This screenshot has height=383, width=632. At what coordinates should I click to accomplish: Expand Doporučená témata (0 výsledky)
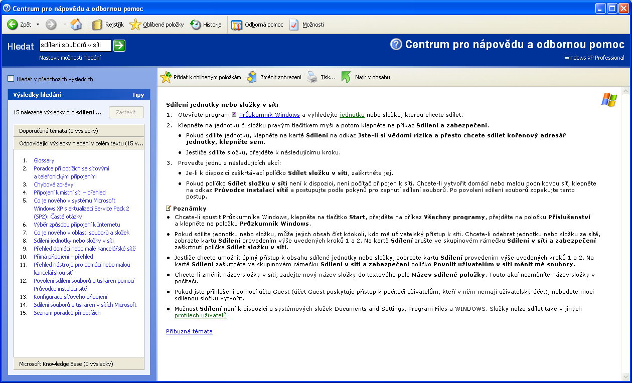tap(79, 131)
